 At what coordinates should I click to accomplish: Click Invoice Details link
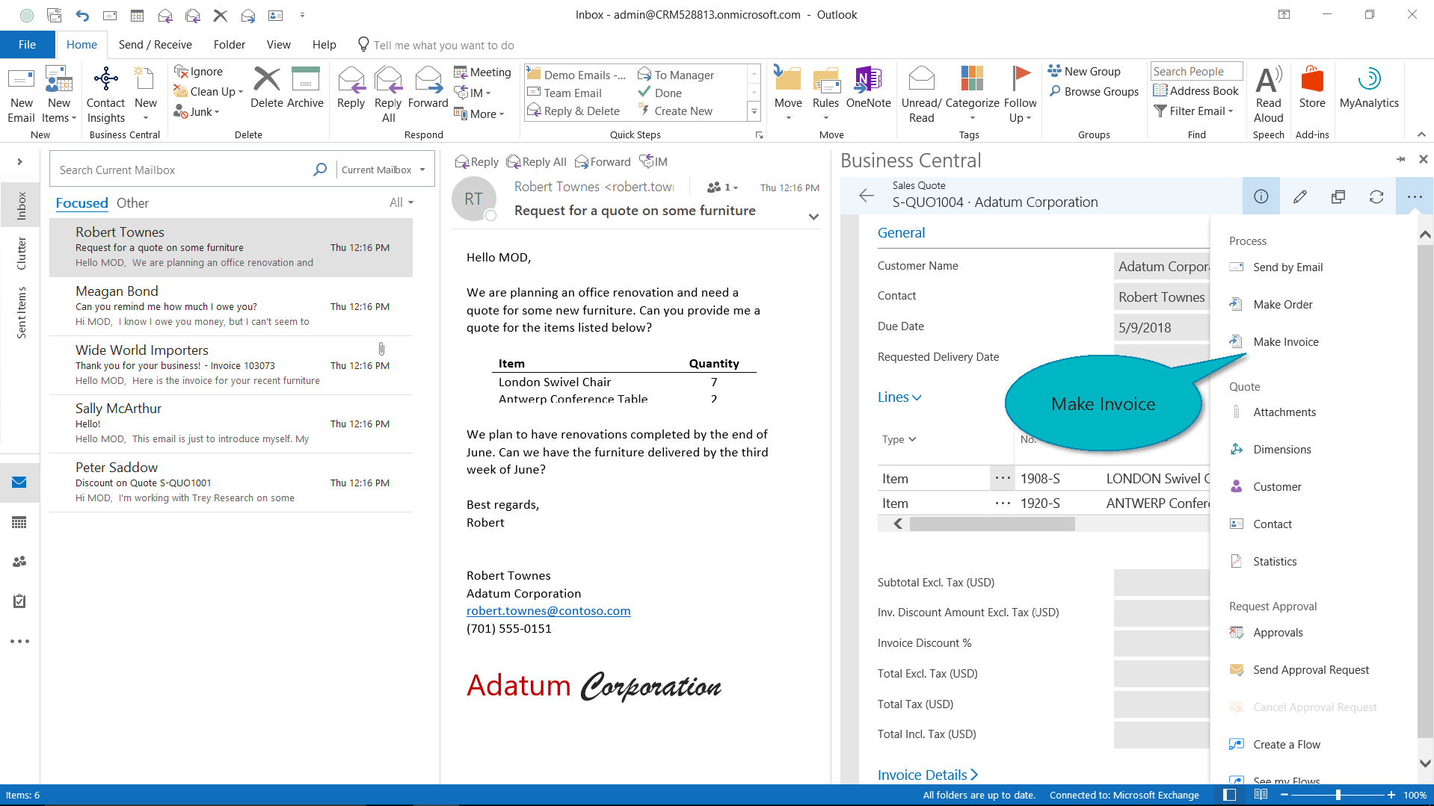(x=927, y=775)
